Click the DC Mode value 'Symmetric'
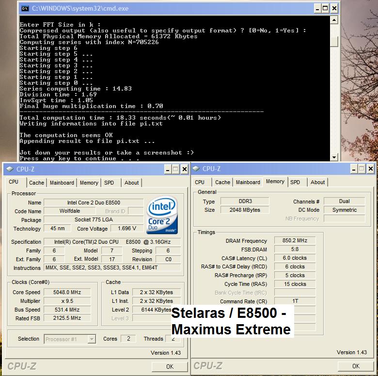 coord(344,210)
